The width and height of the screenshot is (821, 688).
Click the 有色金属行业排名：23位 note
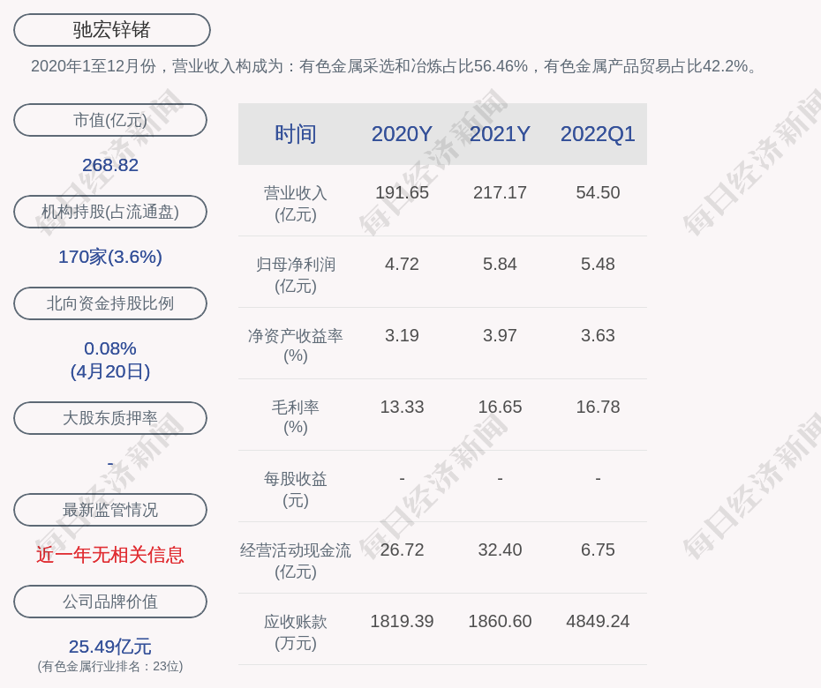tap(110, 667)
